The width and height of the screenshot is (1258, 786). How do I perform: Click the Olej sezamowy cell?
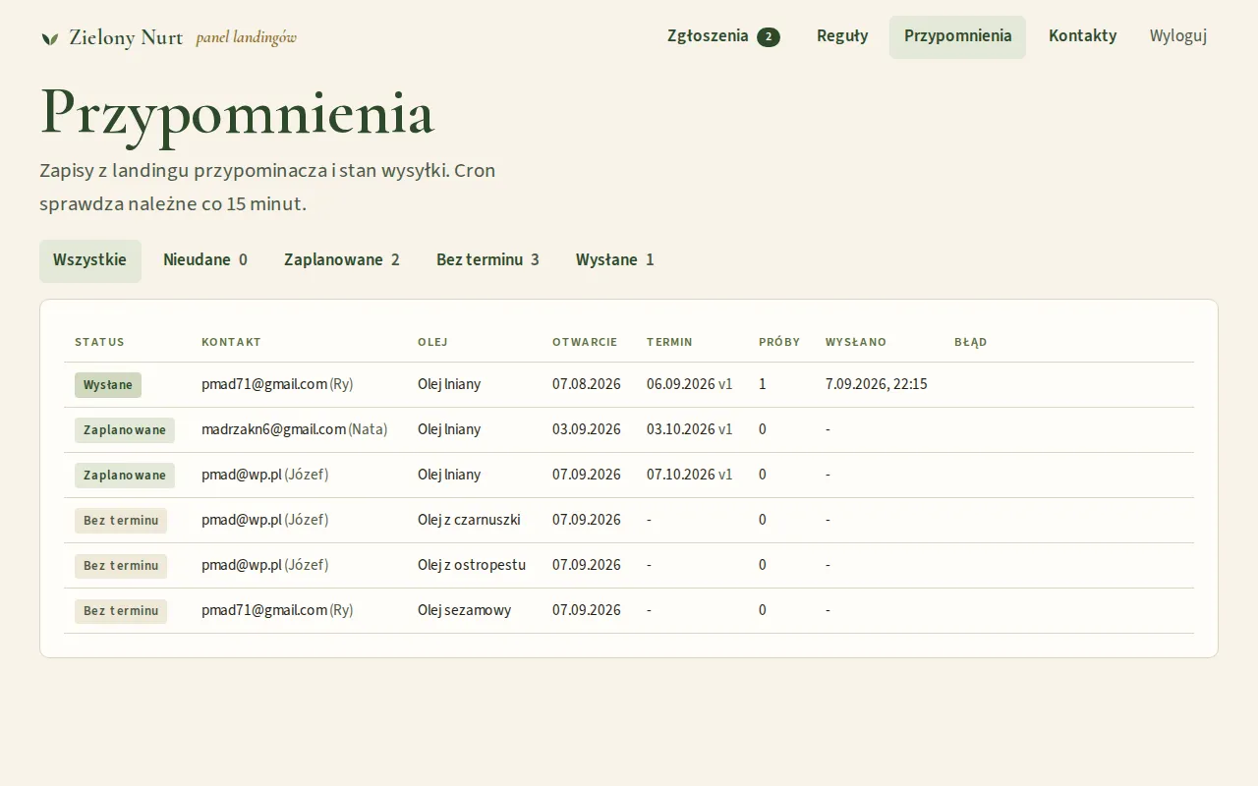(x=464, y=610)
